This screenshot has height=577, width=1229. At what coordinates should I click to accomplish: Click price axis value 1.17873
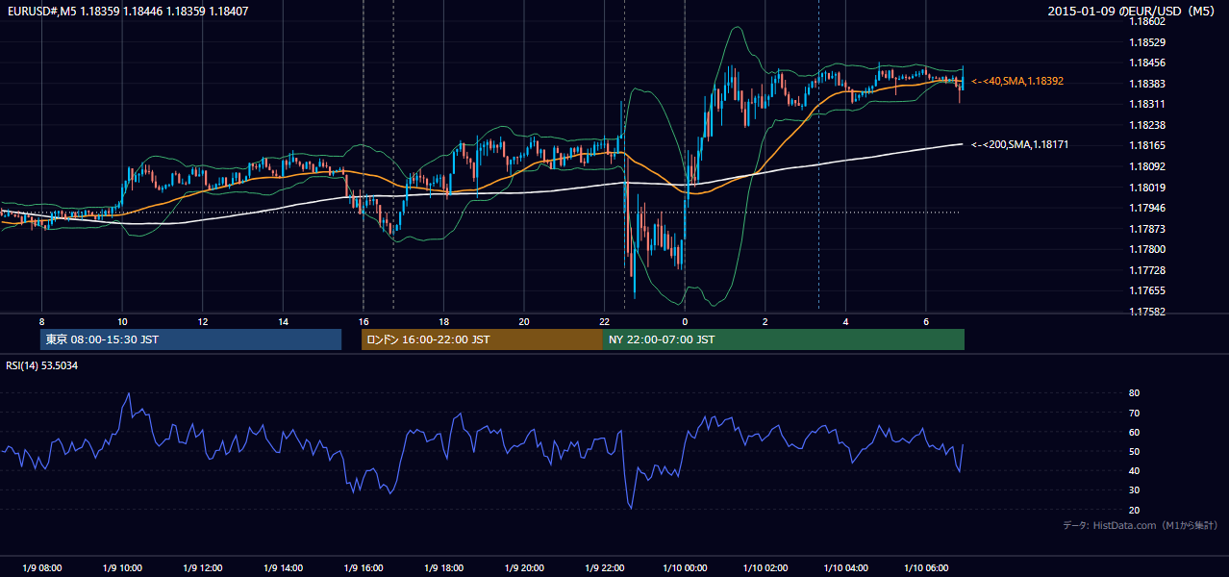tap(1148, 229)
